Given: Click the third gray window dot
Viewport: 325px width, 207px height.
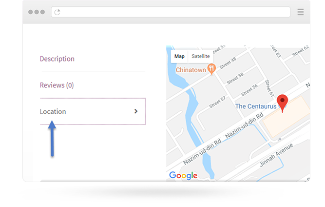Looking at the screenshot, I should [x=42, y=12].
